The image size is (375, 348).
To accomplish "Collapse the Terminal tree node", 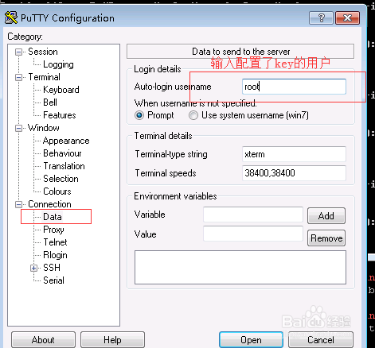I will point(18,77).
